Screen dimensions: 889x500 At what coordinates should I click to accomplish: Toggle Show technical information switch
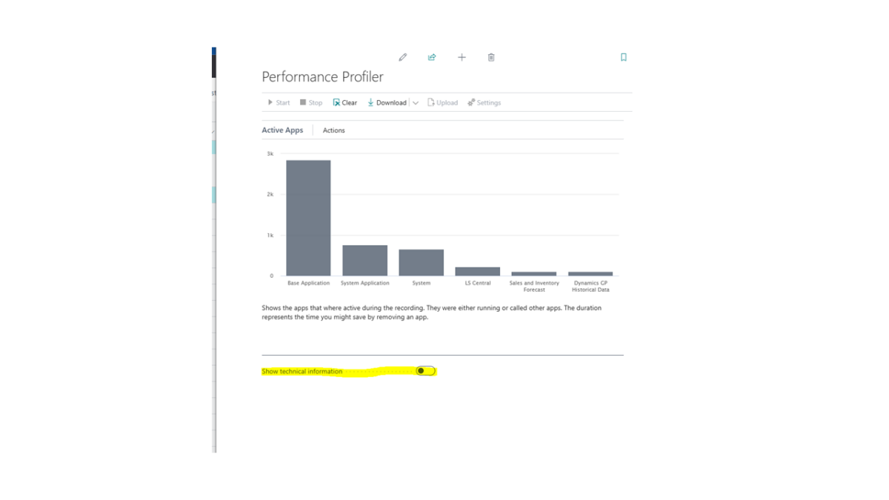click(x=425, y=370)
